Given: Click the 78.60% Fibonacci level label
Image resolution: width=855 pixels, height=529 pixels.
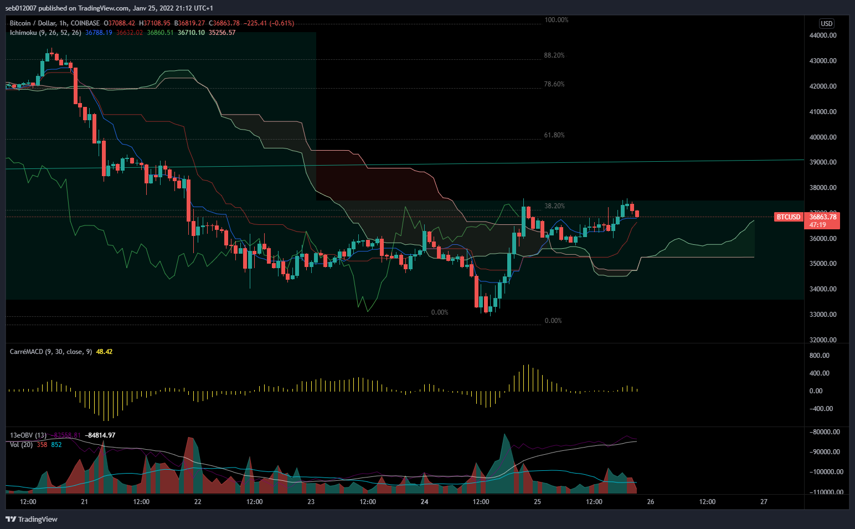Looking at the screenshot, I should point(554,84).
